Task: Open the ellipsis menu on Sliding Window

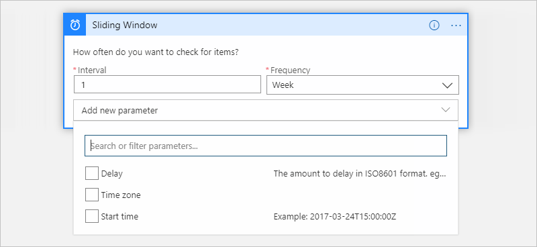Action: 456,25
